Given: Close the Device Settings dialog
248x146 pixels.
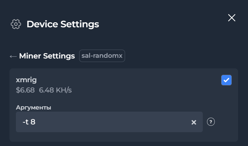Looking at the screenshot, I should pyautogui.click(x=232, y=18).
